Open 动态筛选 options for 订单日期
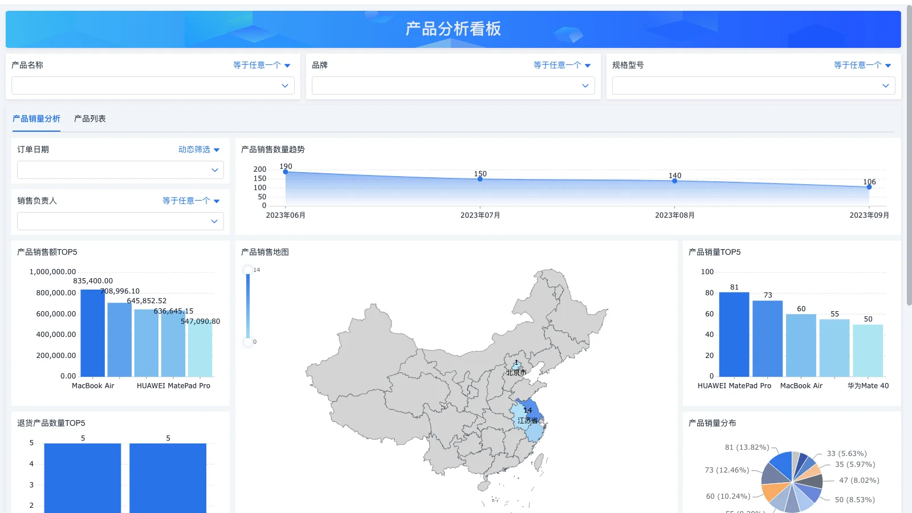 194,149
